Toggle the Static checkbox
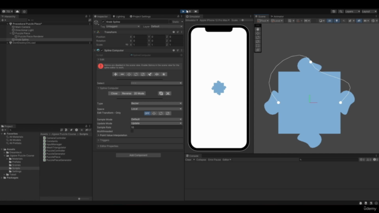The image size is (379, 213). [170, 22]
